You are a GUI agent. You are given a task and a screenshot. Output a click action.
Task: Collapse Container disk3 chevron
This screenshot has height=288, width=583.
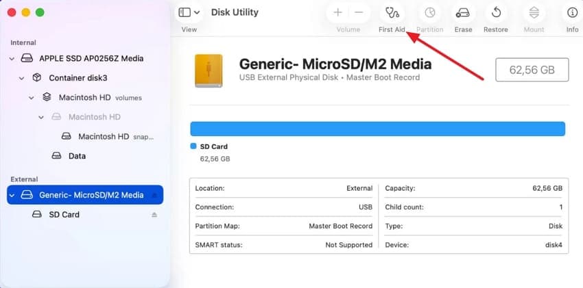(x=22, y=78)
